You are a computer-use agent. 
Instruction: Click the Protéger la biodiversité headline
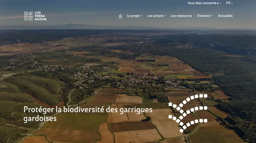[x=88, y=114]
